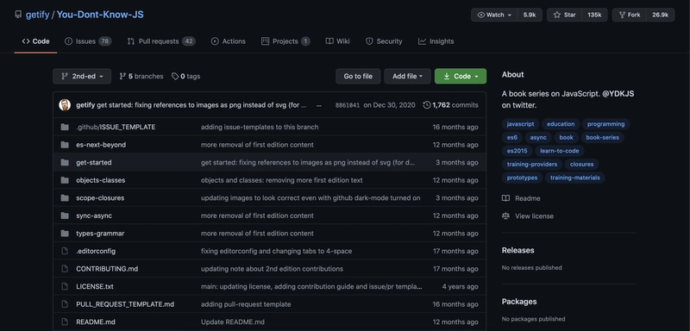Click the star icon in Star button
The image size is (690, 331).
[x=556, y=15]
